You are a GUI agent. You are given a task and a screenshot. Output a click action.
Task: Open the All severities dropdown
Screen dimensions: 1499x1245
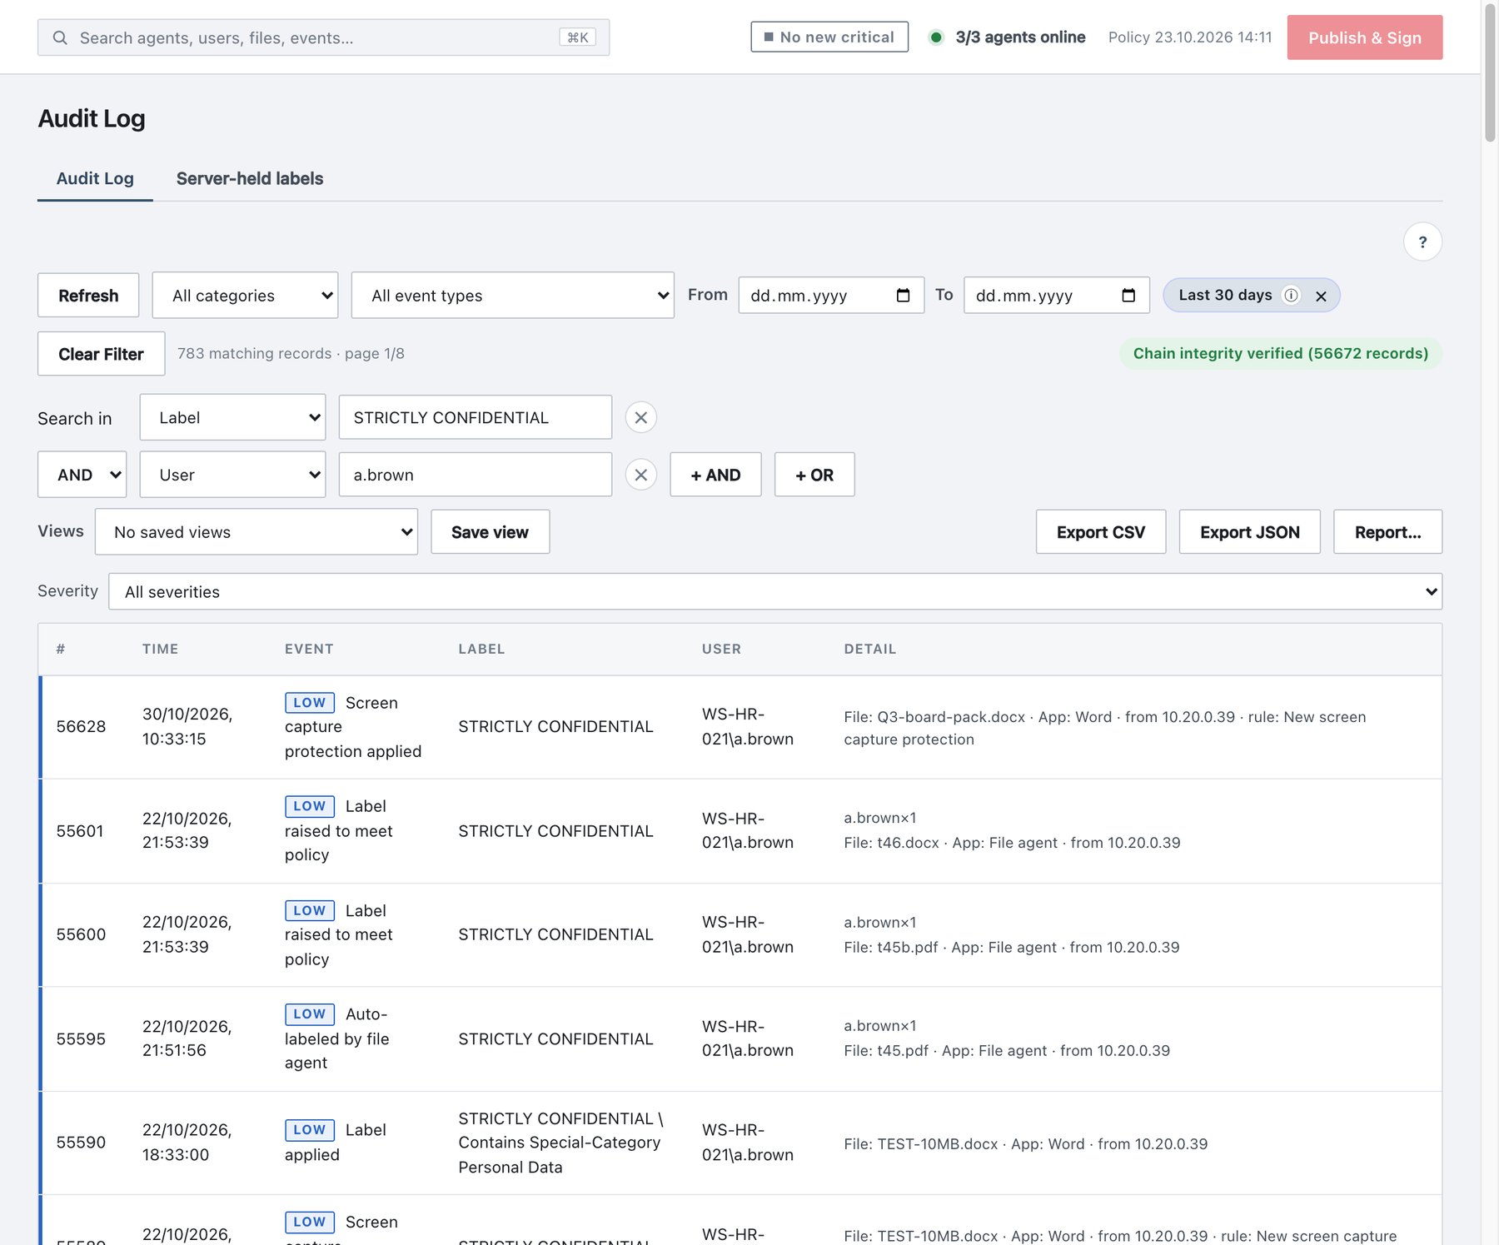[775, 591]
